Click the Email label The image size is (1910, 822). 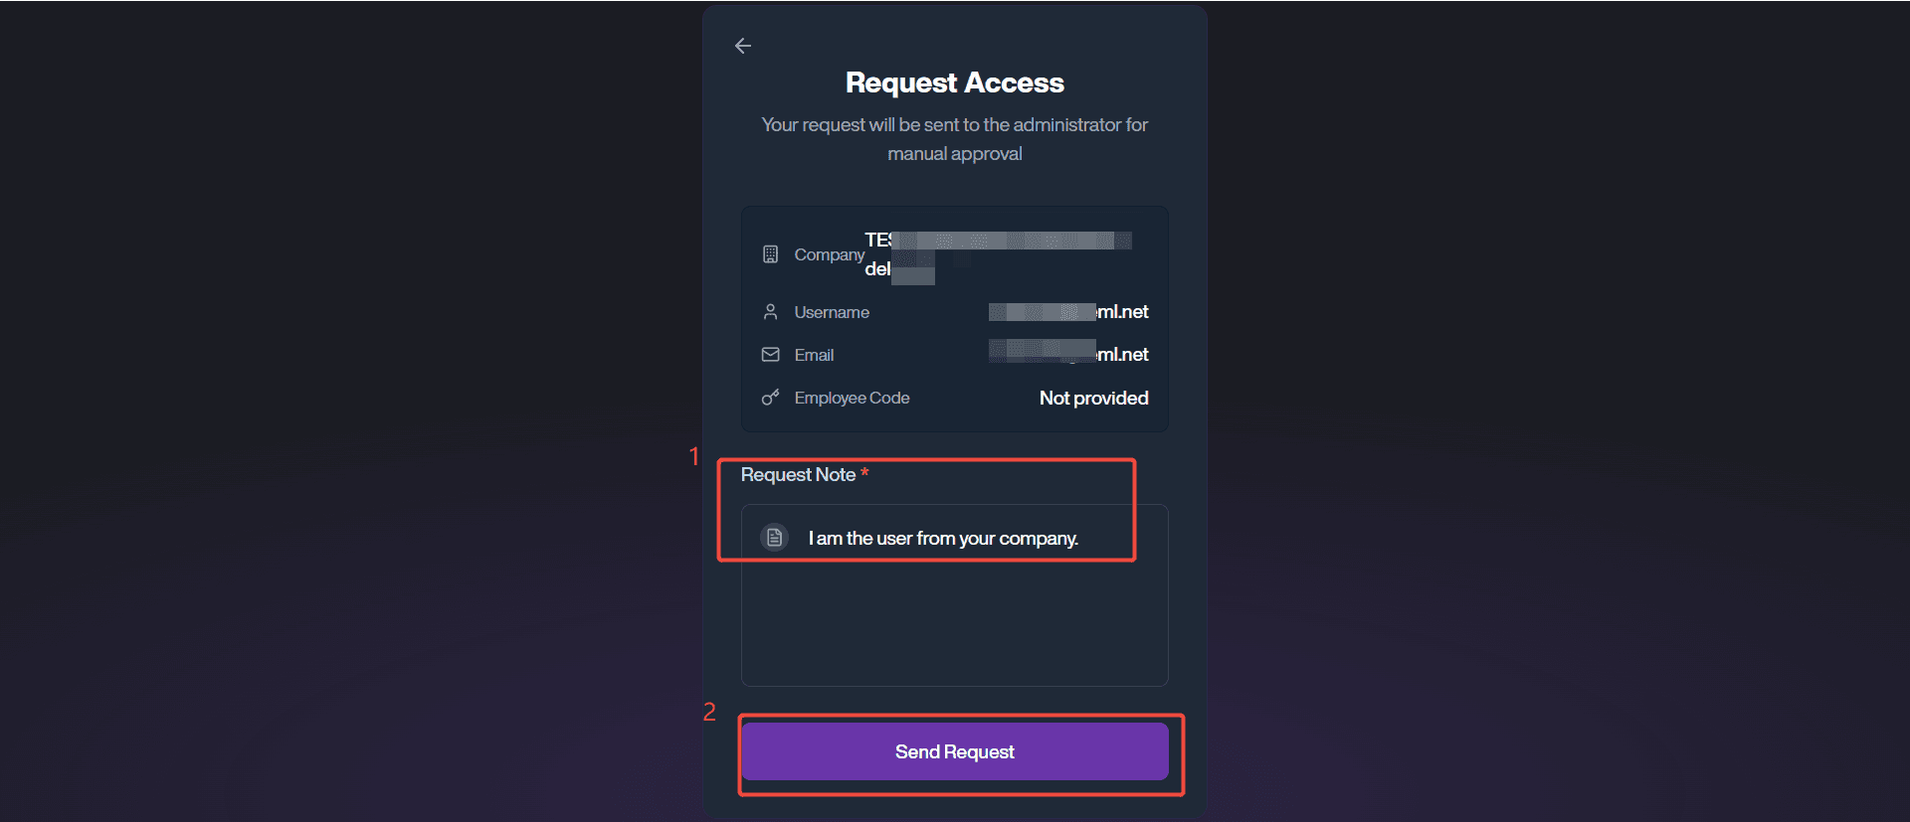pyautogui.click(x=814, y=355)
